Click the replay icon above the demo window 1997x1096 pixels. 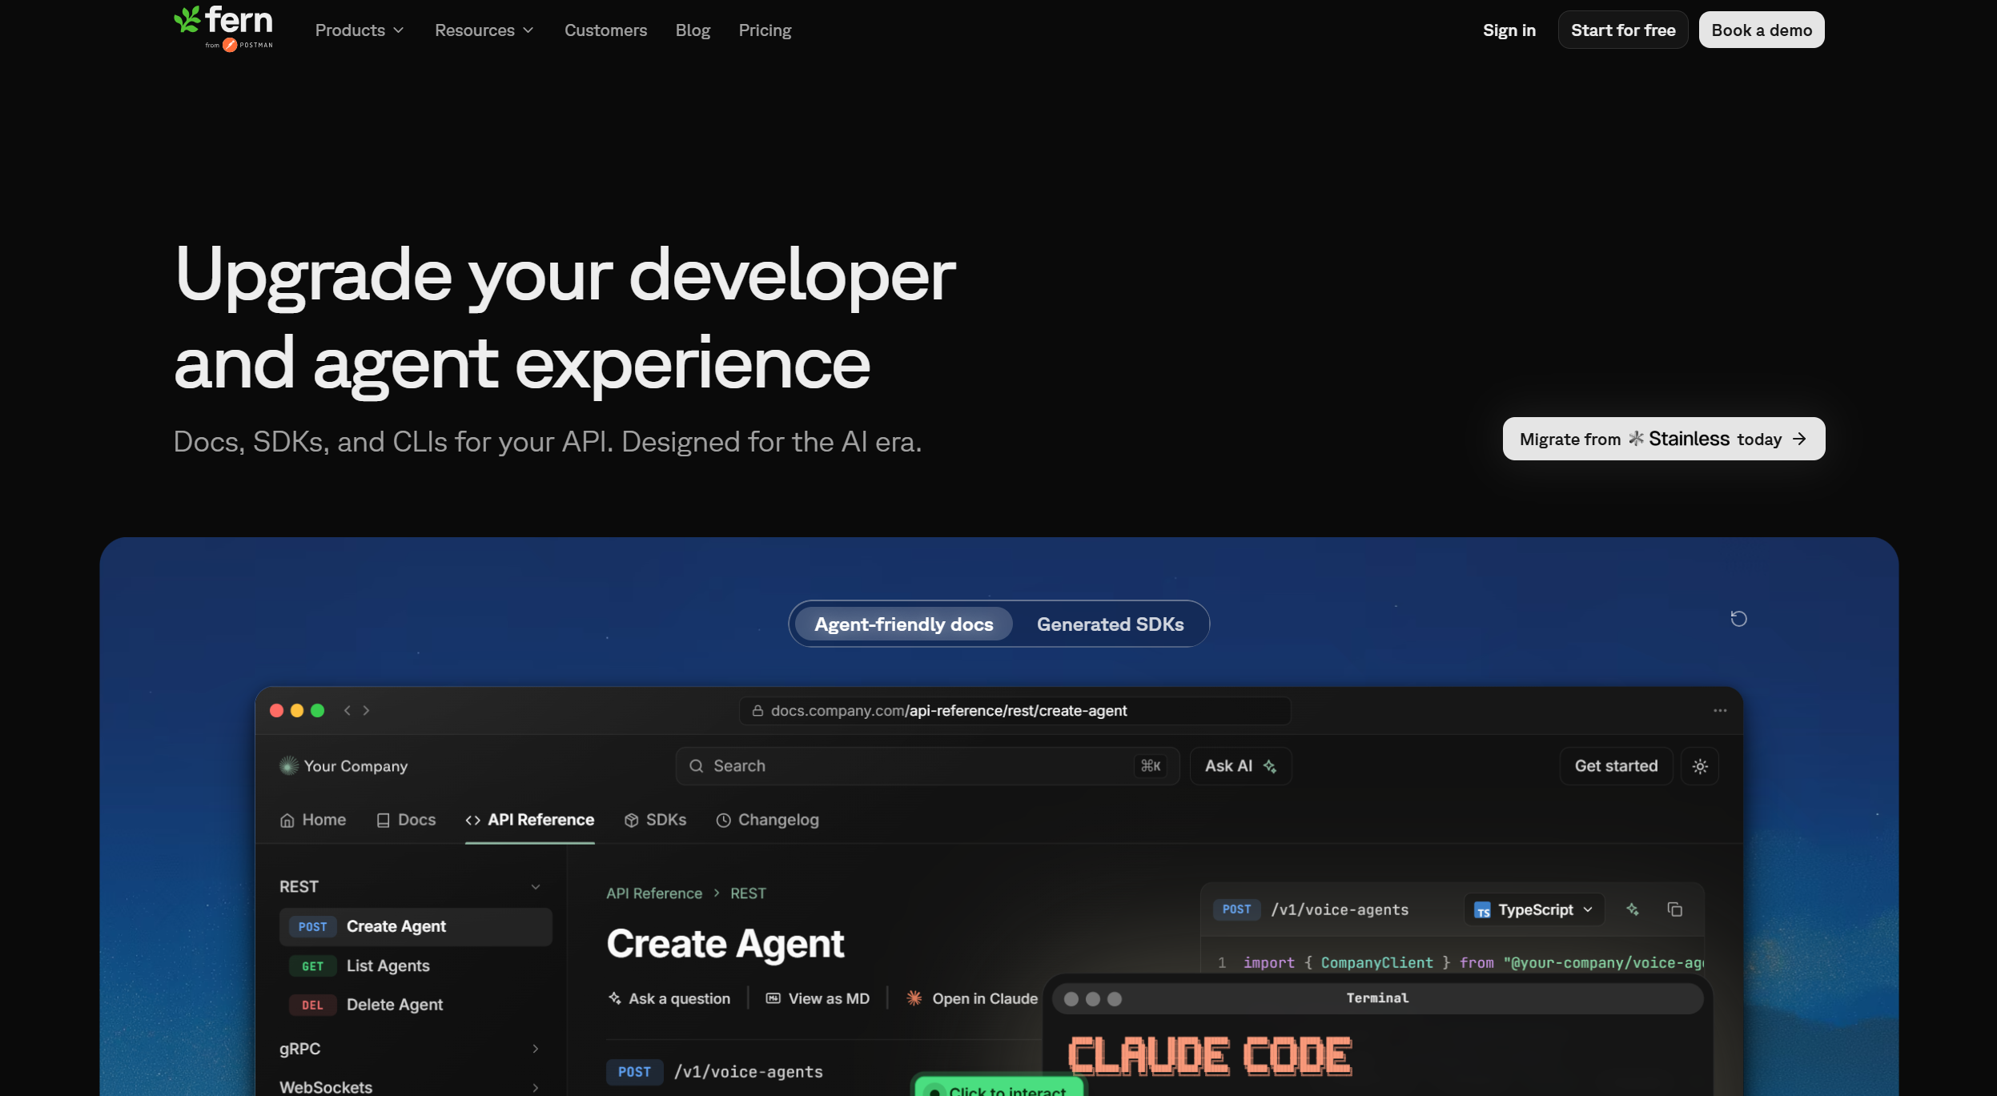tap(1738, 619)
